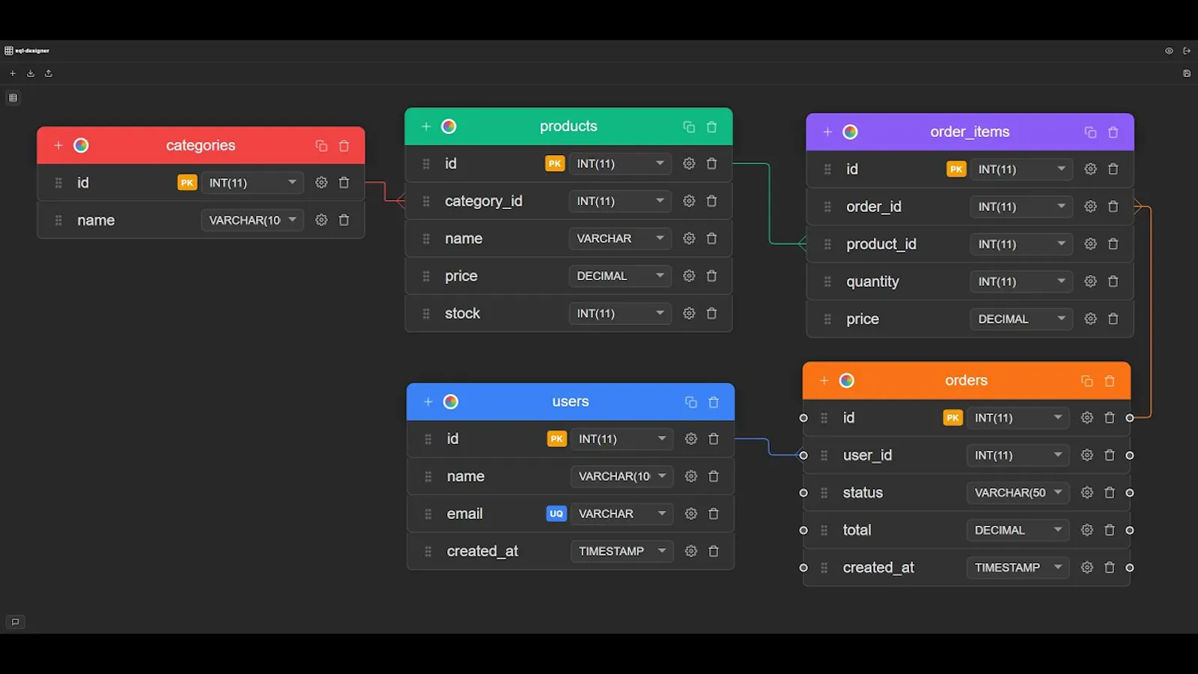Click right connector dot on orders total
The image size is (1198, 674).
(1130, 530)
